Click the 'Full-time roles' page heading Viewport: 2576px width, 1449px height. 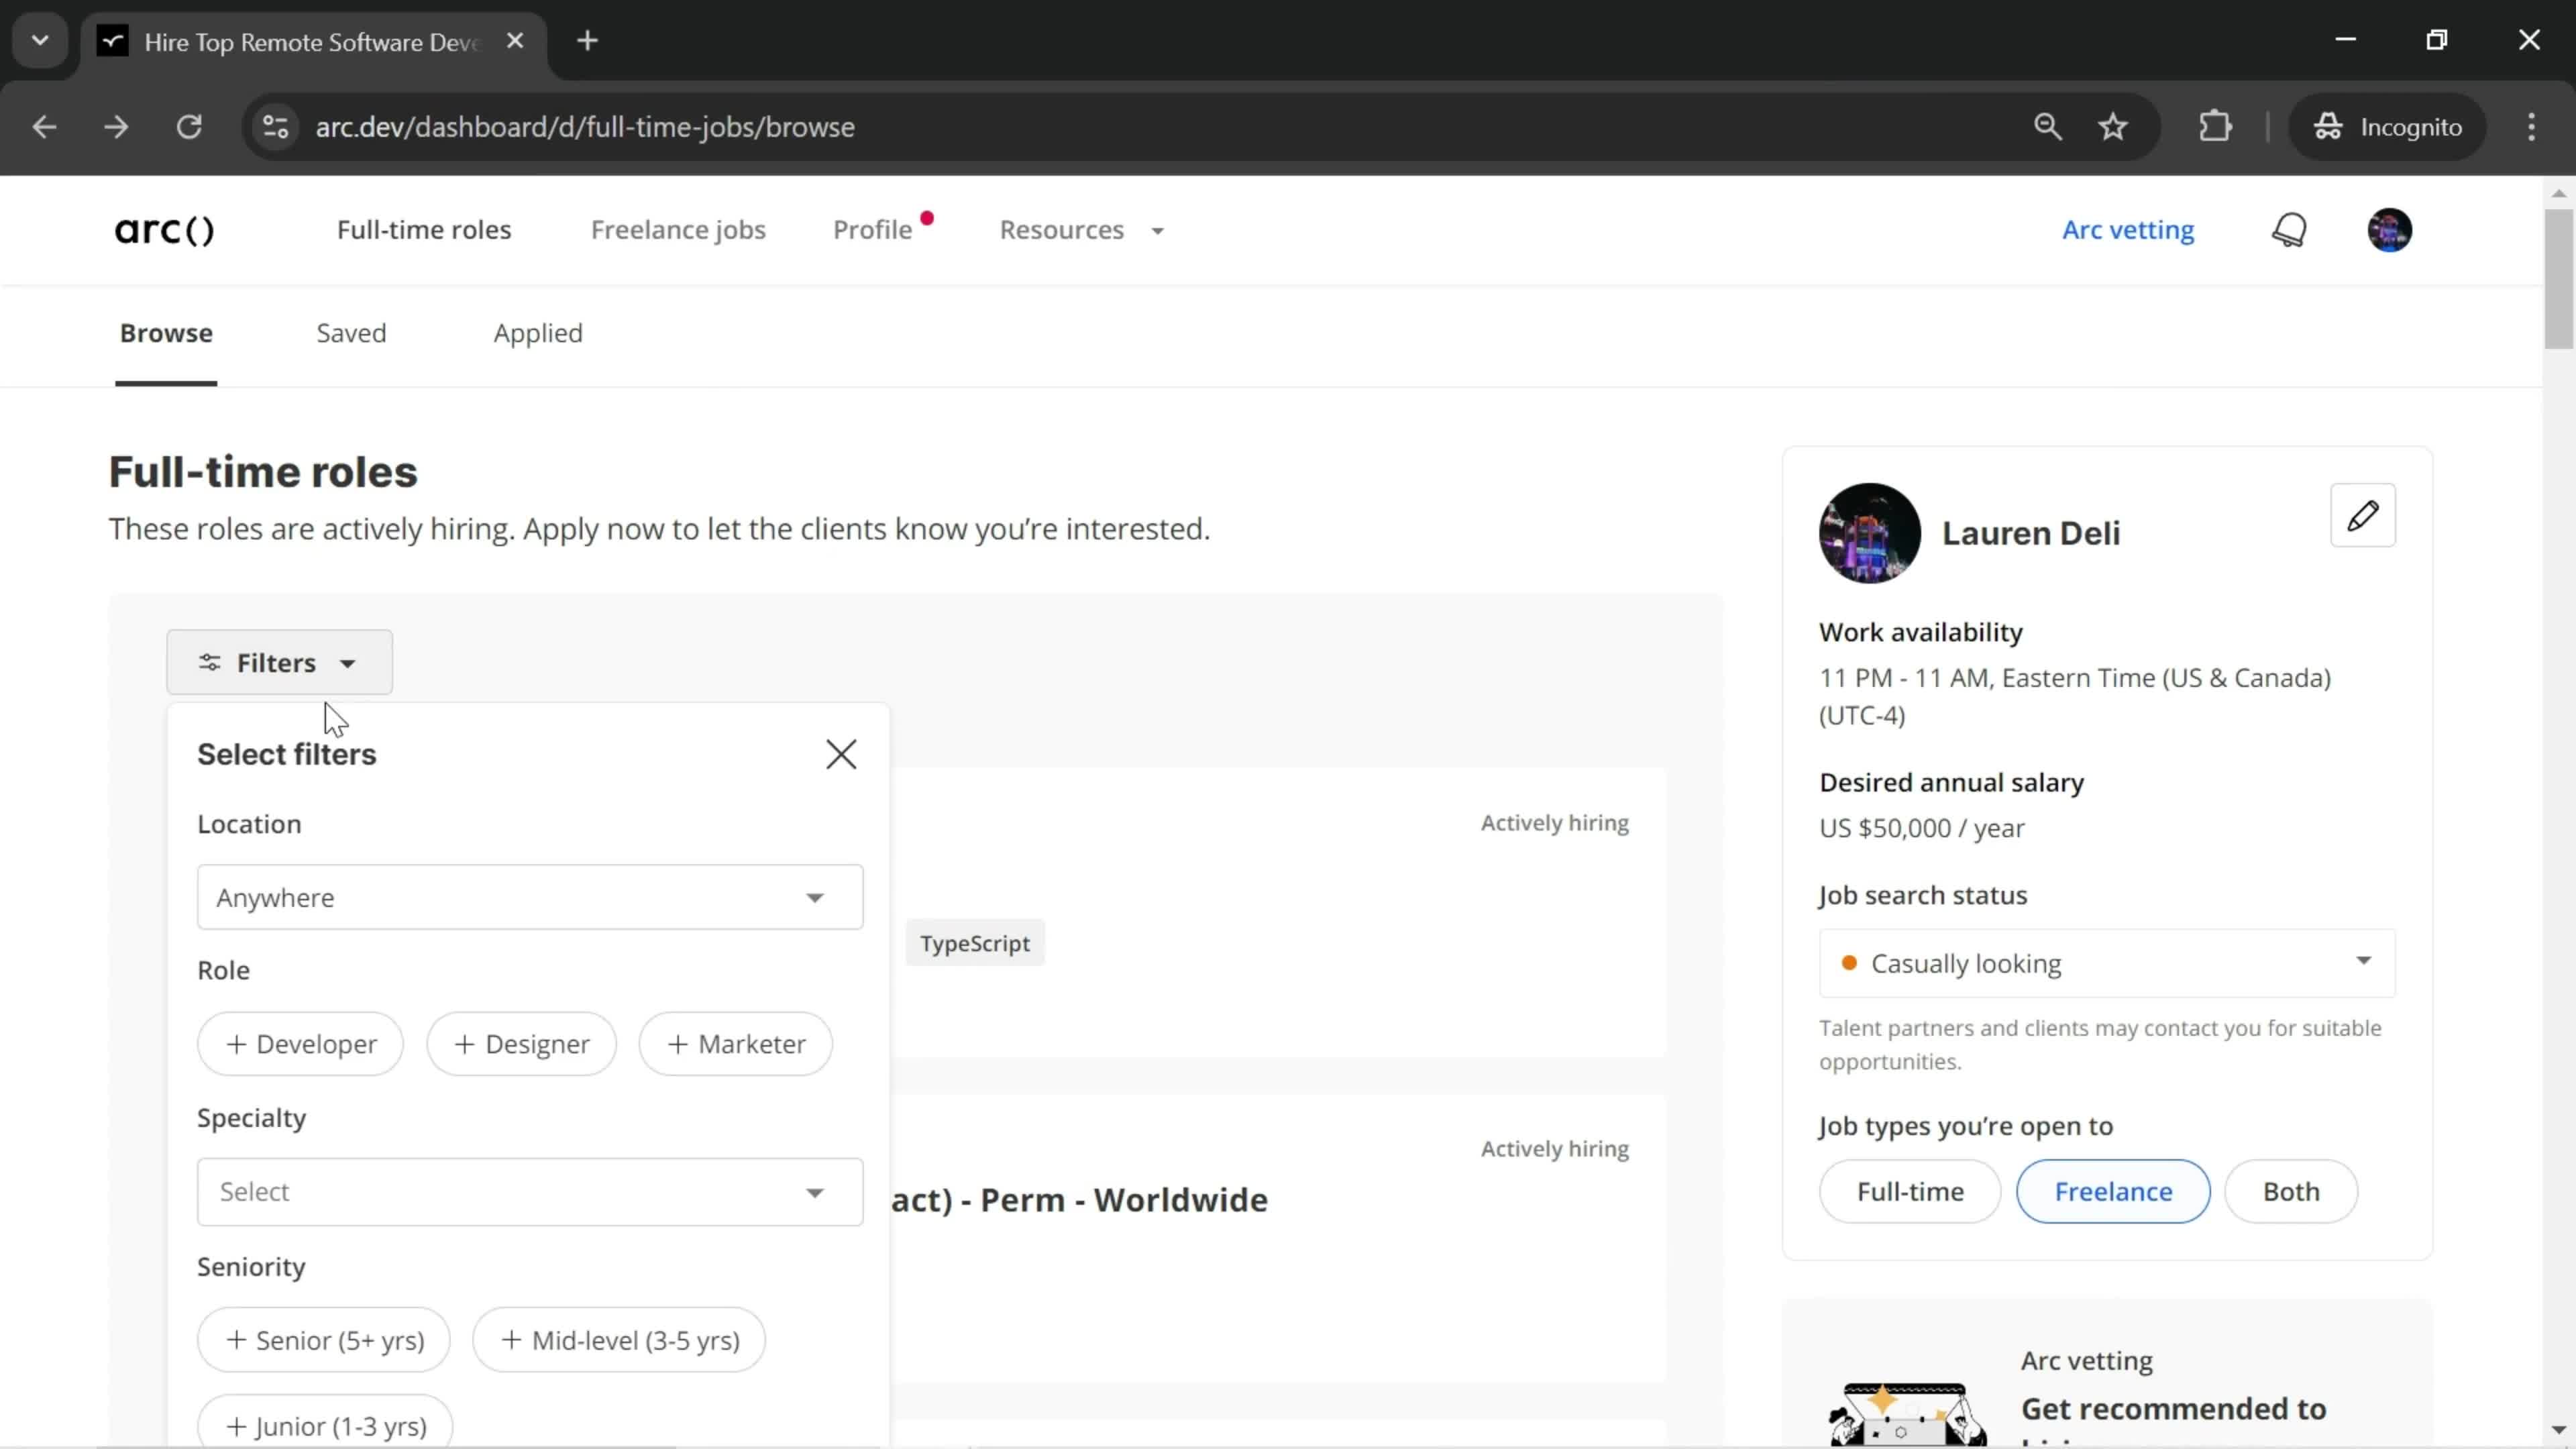click(x=263, y=472)
